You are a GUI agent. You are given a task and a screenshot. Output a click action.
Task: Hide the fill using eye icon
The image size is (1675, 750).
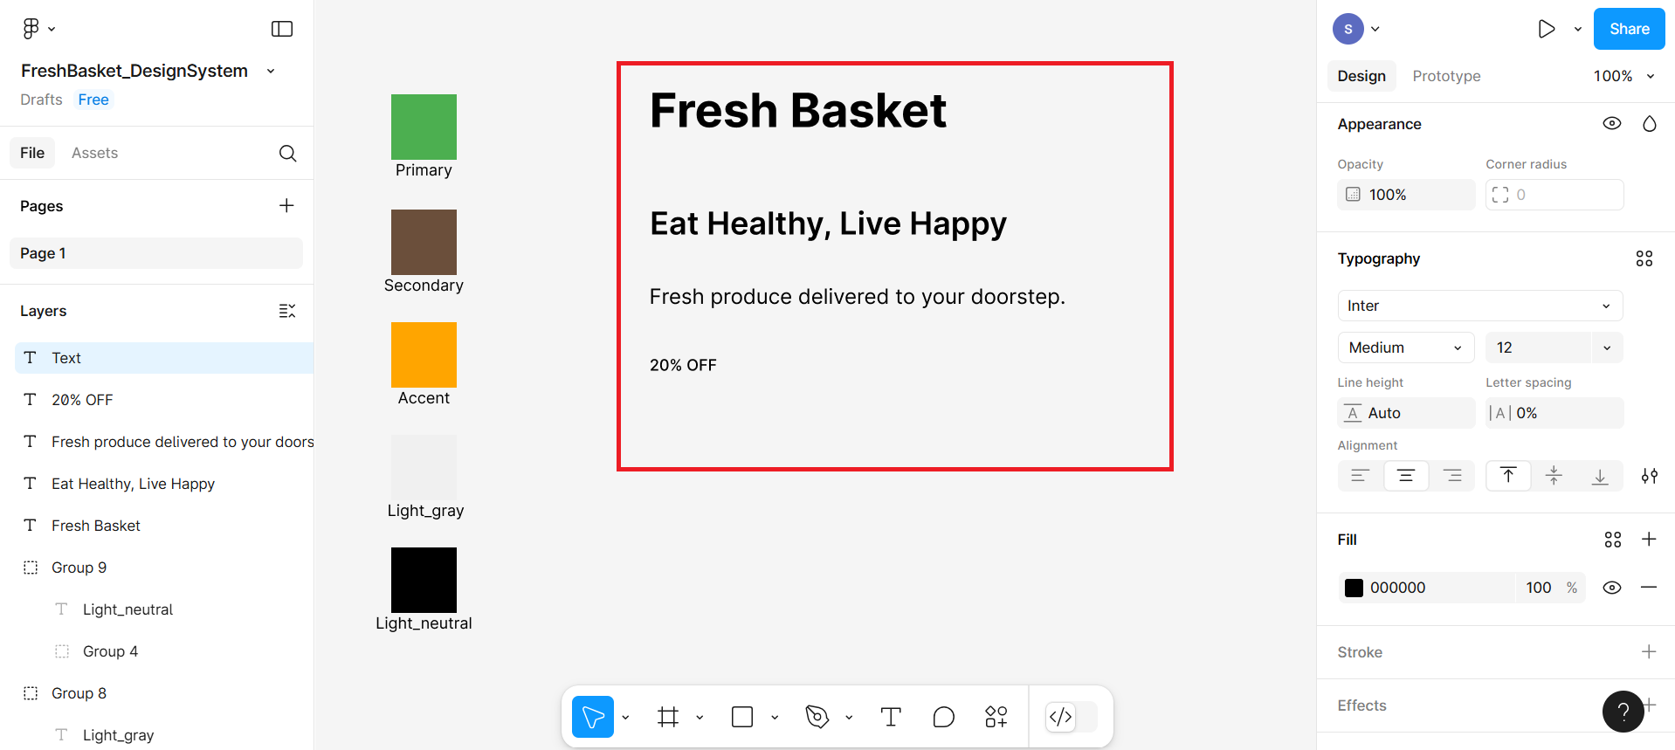[x=1611, y=588]
